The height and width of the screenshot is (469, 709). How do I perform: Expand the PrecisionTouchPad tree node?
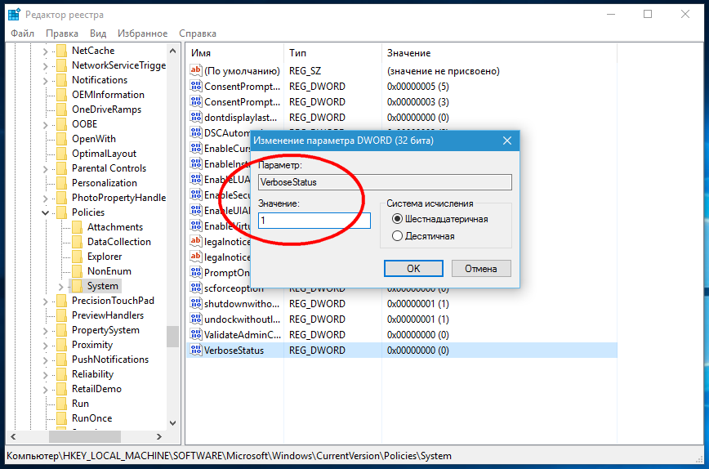click(45, 301)
